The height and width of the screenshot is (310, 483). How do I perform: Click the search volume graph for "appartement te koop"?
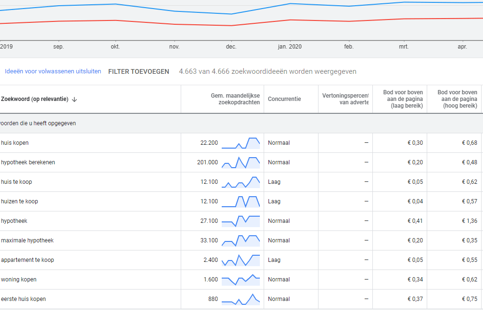(241, 260)
